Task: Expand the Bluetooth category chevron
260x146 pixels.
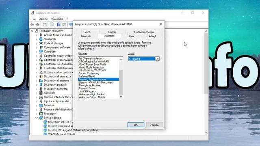Action: point(36,39)
